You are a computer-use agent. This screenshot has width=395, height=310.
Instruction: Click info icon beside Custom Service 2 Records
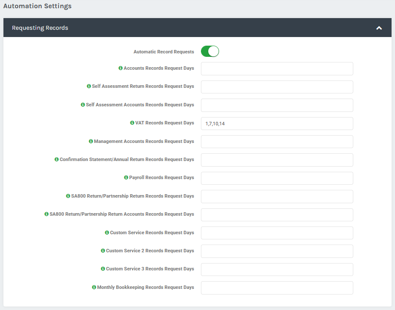(103, 251)
